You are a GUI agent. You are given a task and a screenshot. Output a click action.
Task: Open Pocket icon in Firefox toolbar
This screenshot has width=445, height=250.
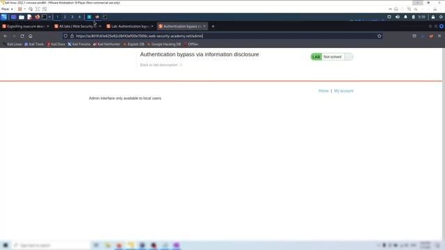pyautogui.click(x=414, y=36)
